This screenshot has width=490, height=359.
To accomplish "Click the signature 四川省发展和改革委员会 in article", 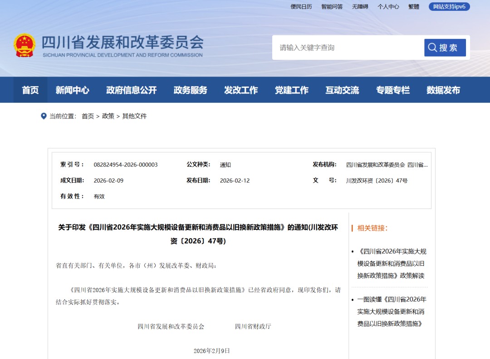I will [x=171, y=326].
